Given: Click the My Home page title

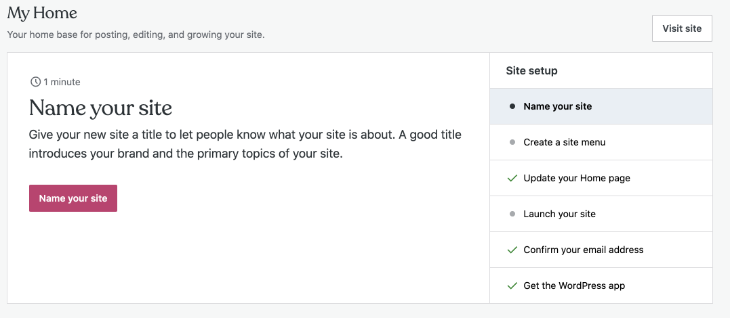Looking at the screenshot, I should click(42, 13).
